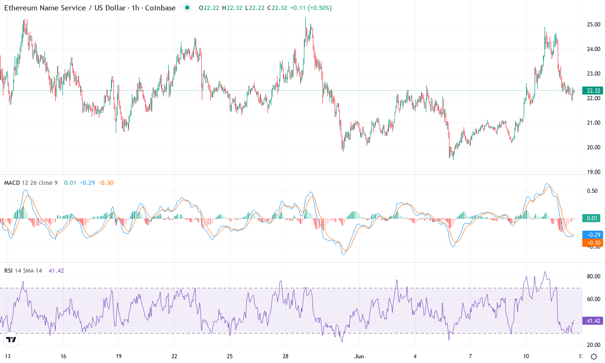The image size is (605, 363).
Task: Click the 7 date label on time axis
Action: (x=471, y=356)
